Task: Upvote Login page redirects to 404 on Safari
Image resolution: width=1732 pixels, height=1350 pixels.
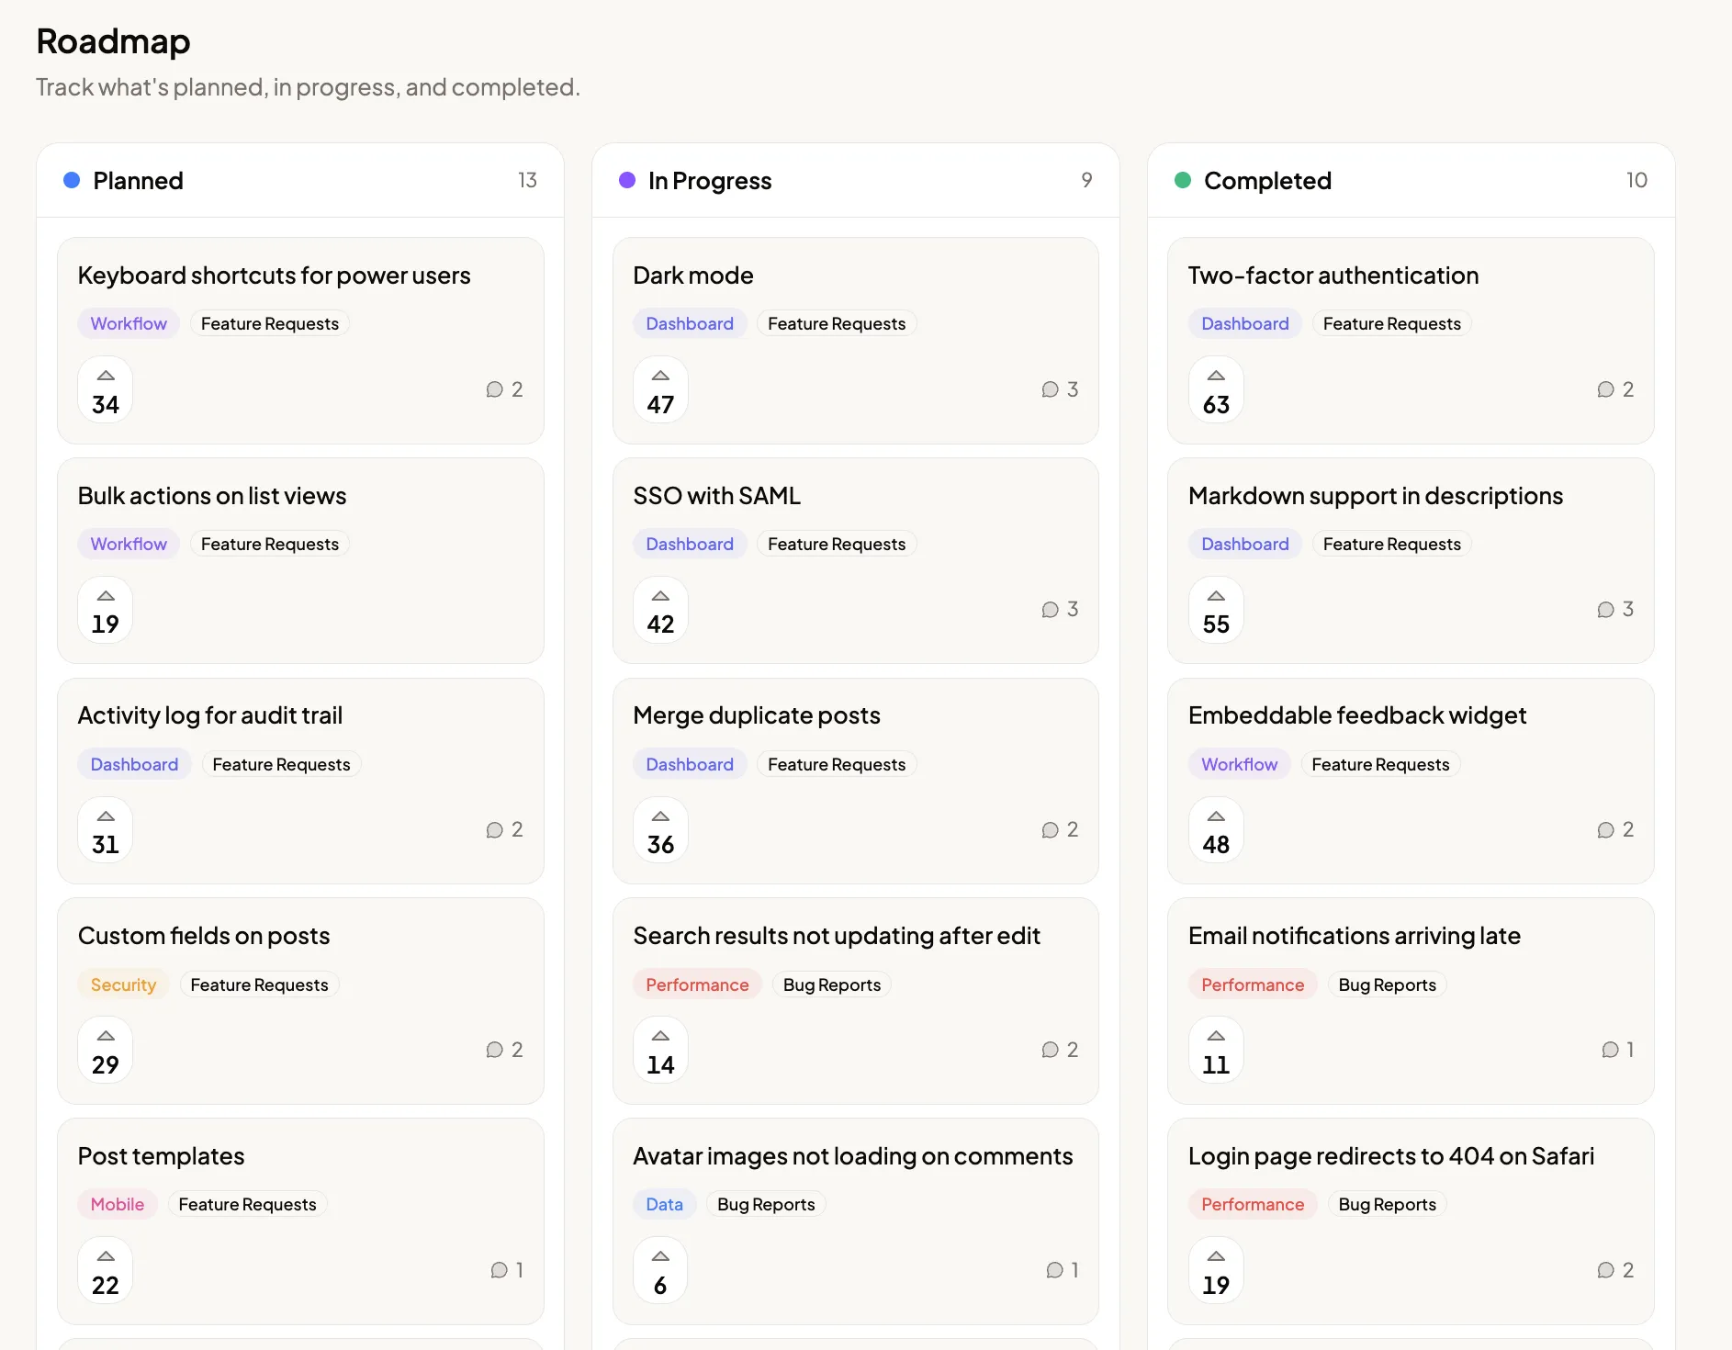Action: click(1216, 1270)
